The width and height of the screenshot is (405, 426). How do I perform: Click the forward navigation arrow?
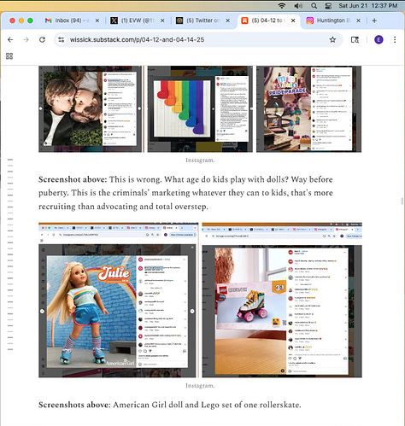coord(26,39)
